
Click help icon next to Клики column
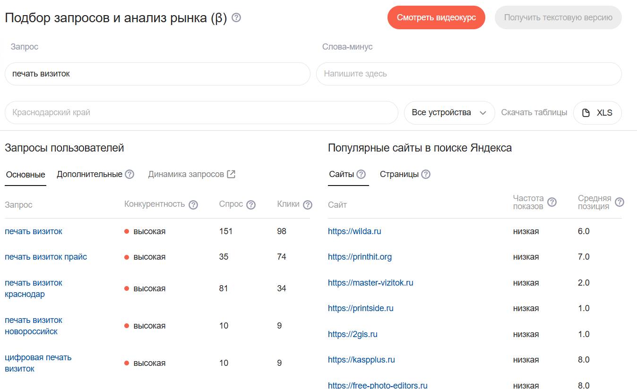click(308, 205)
